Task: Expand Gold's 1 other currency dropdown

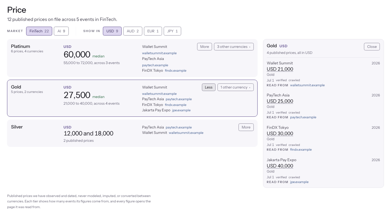Action: [x=236, y=87]
